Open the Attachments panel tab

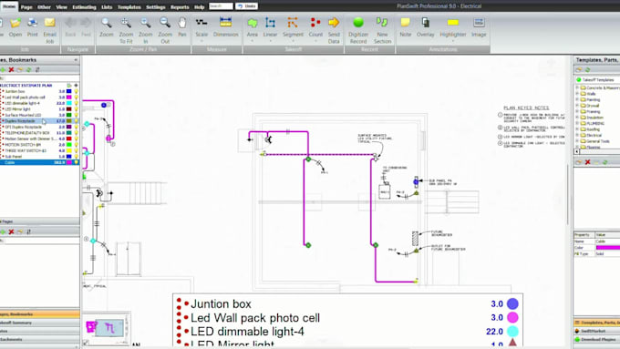pyautogui.click(x=39, y=340)
